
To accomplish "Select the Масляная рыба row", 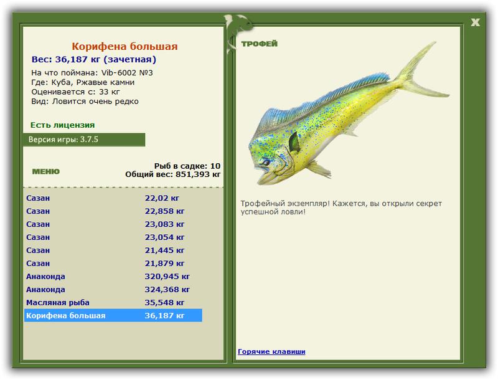I will click(113, 302).
